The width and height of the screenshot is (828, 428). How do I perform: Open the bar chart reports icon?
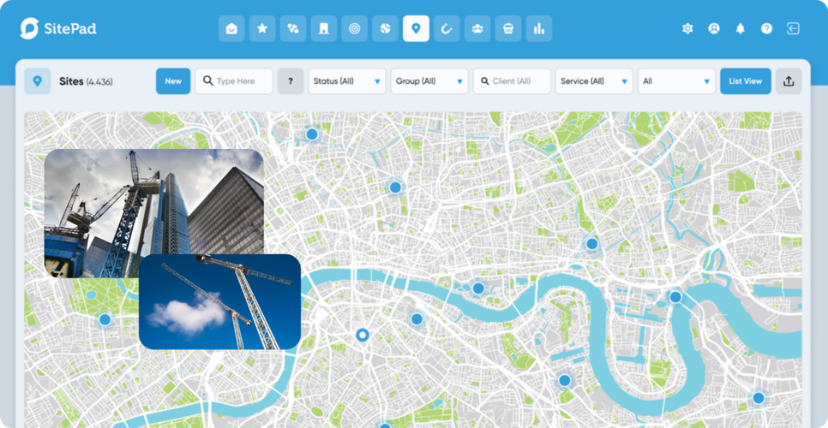point(539,28)
